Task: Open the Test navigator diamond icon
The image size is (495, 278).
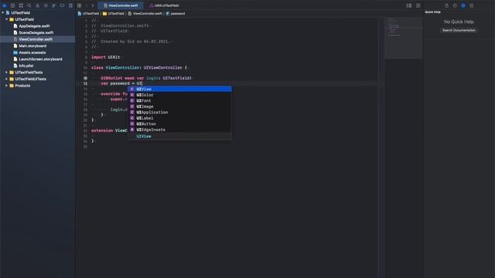Action: 46,5
